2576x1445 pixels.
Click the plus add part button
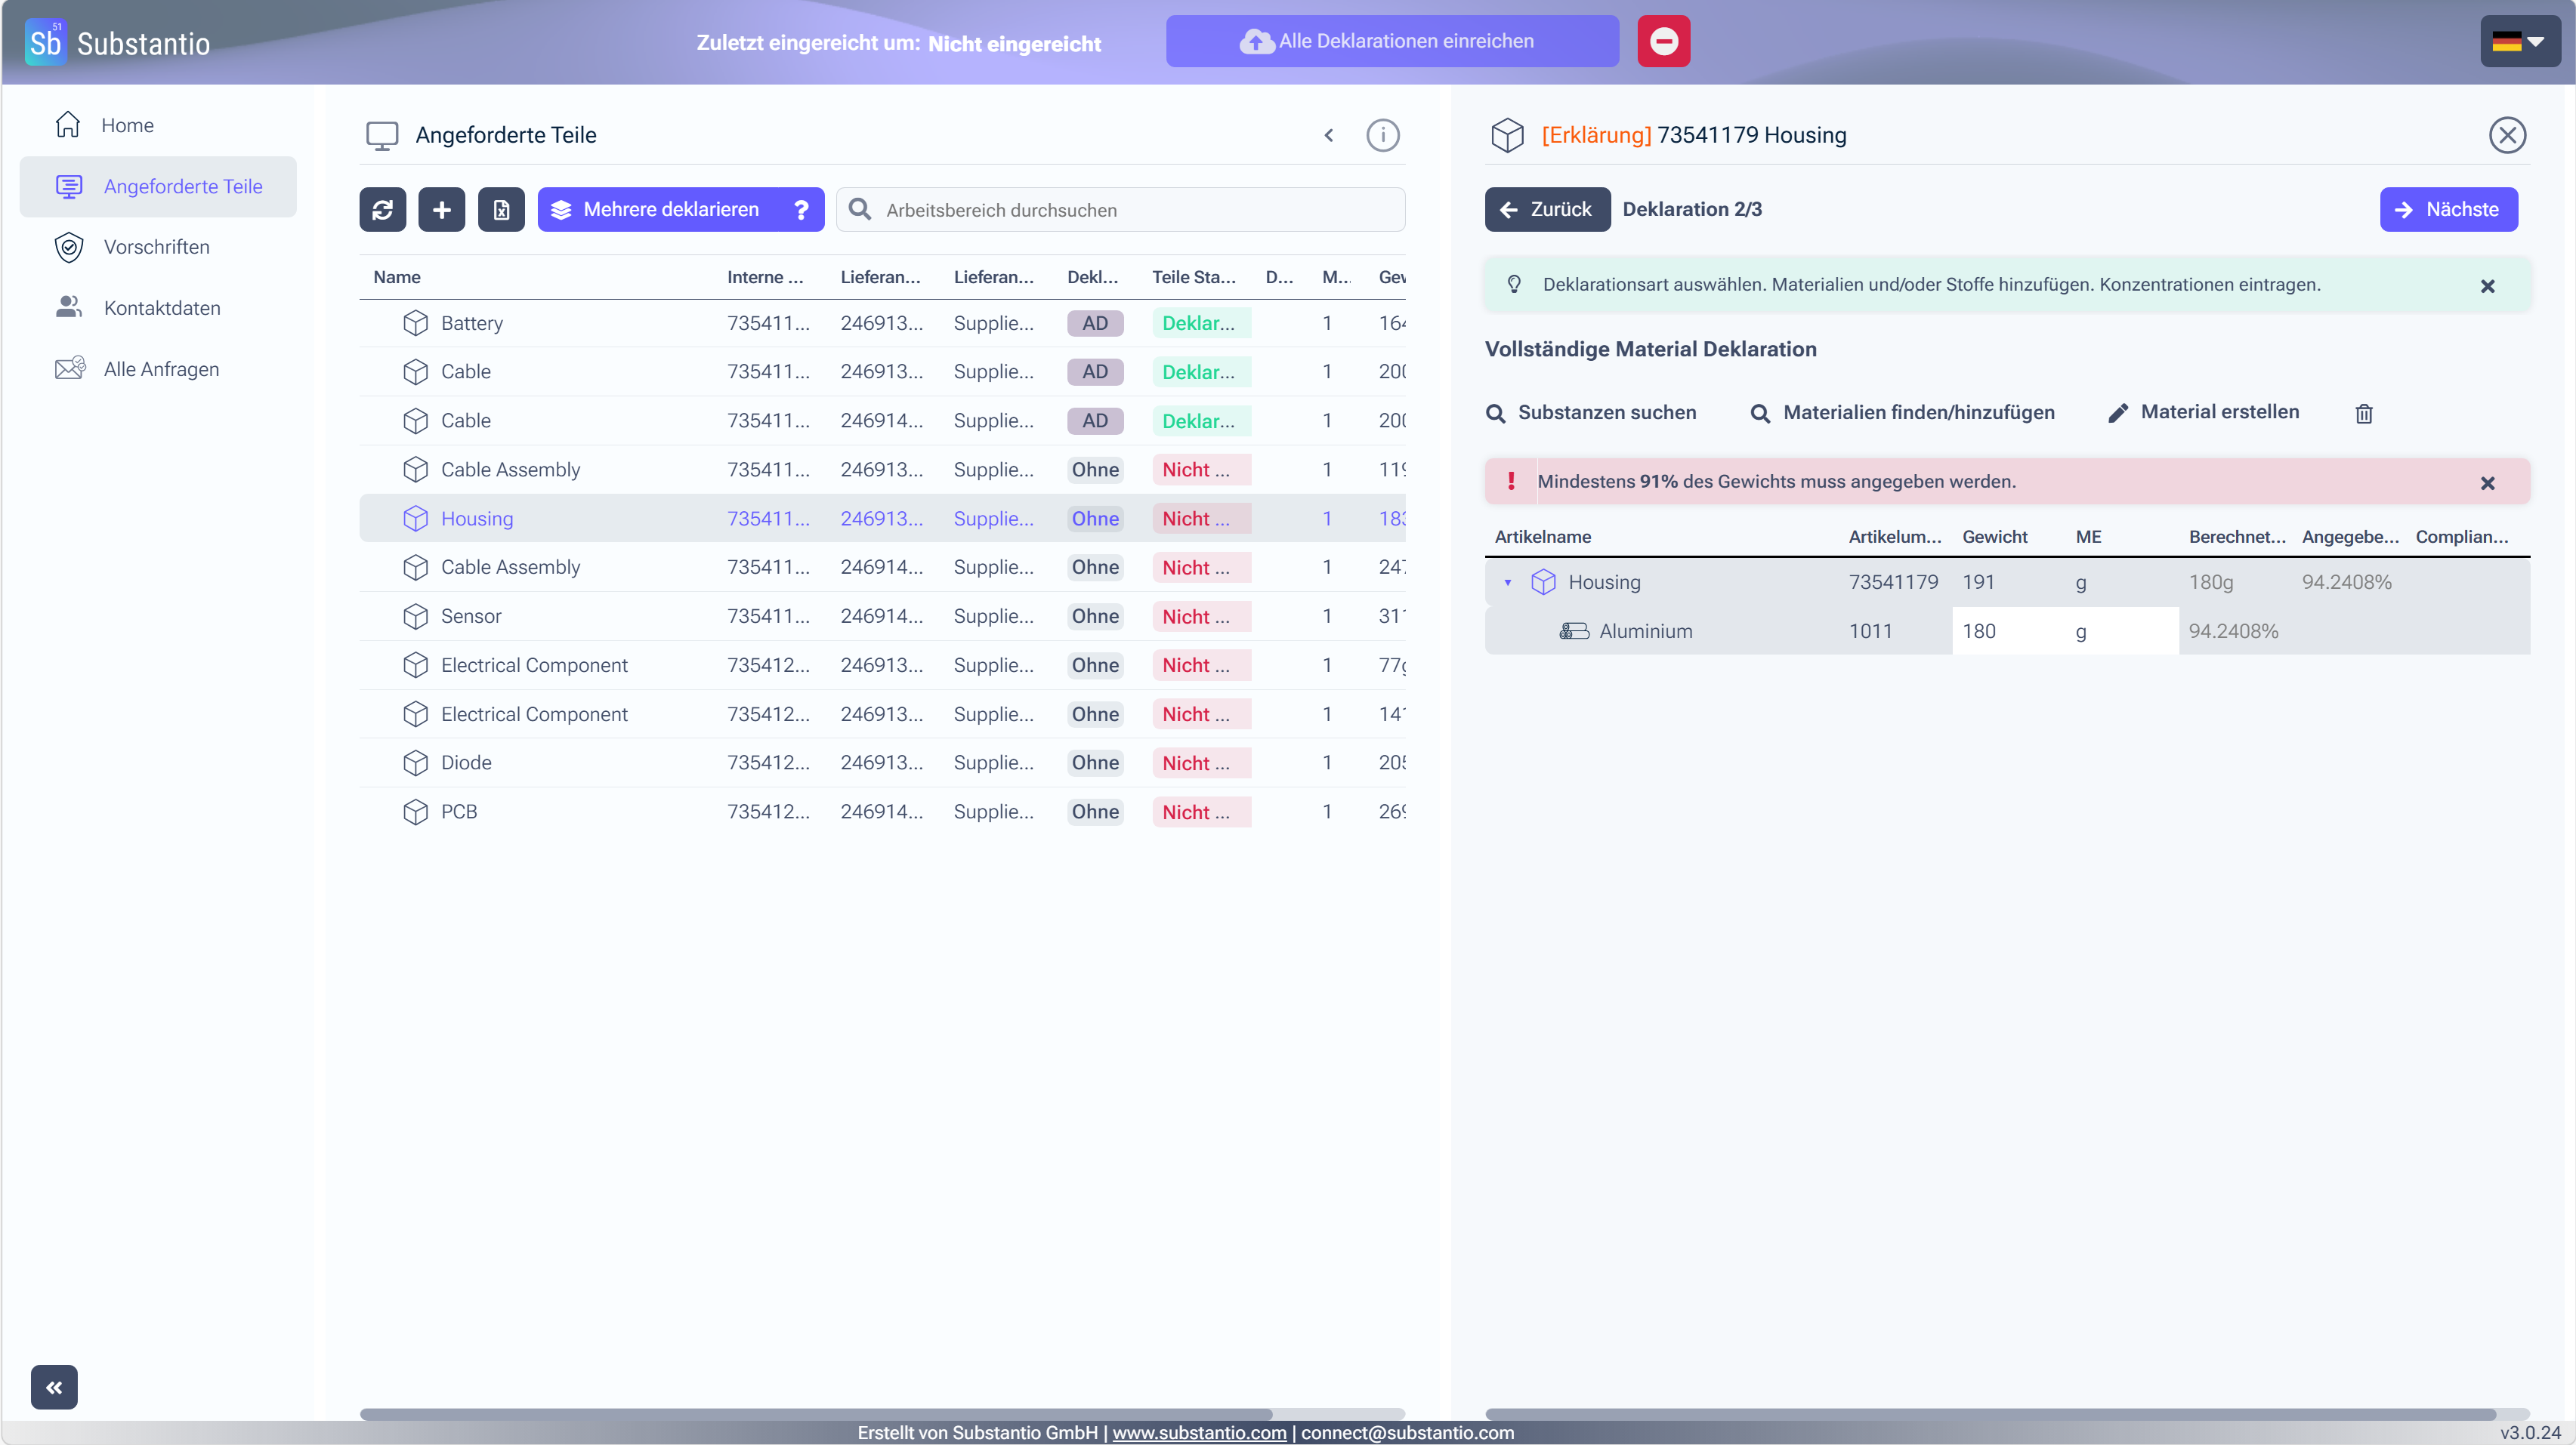pos(441,210)
